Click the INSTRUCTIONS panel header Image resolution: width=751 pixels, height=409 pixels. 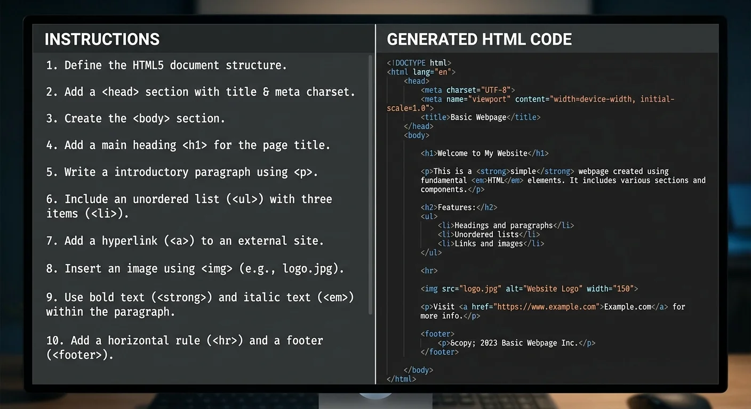(102, 39)
